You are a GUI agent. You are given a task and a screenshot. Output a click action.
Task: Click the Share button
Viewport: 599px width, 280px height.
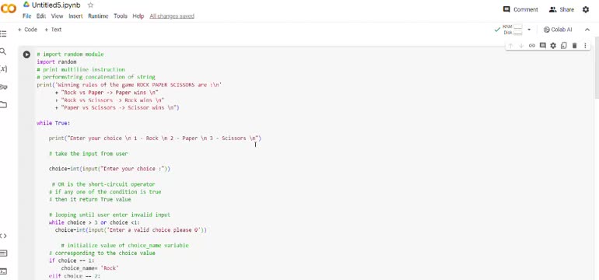pos(561,9)
